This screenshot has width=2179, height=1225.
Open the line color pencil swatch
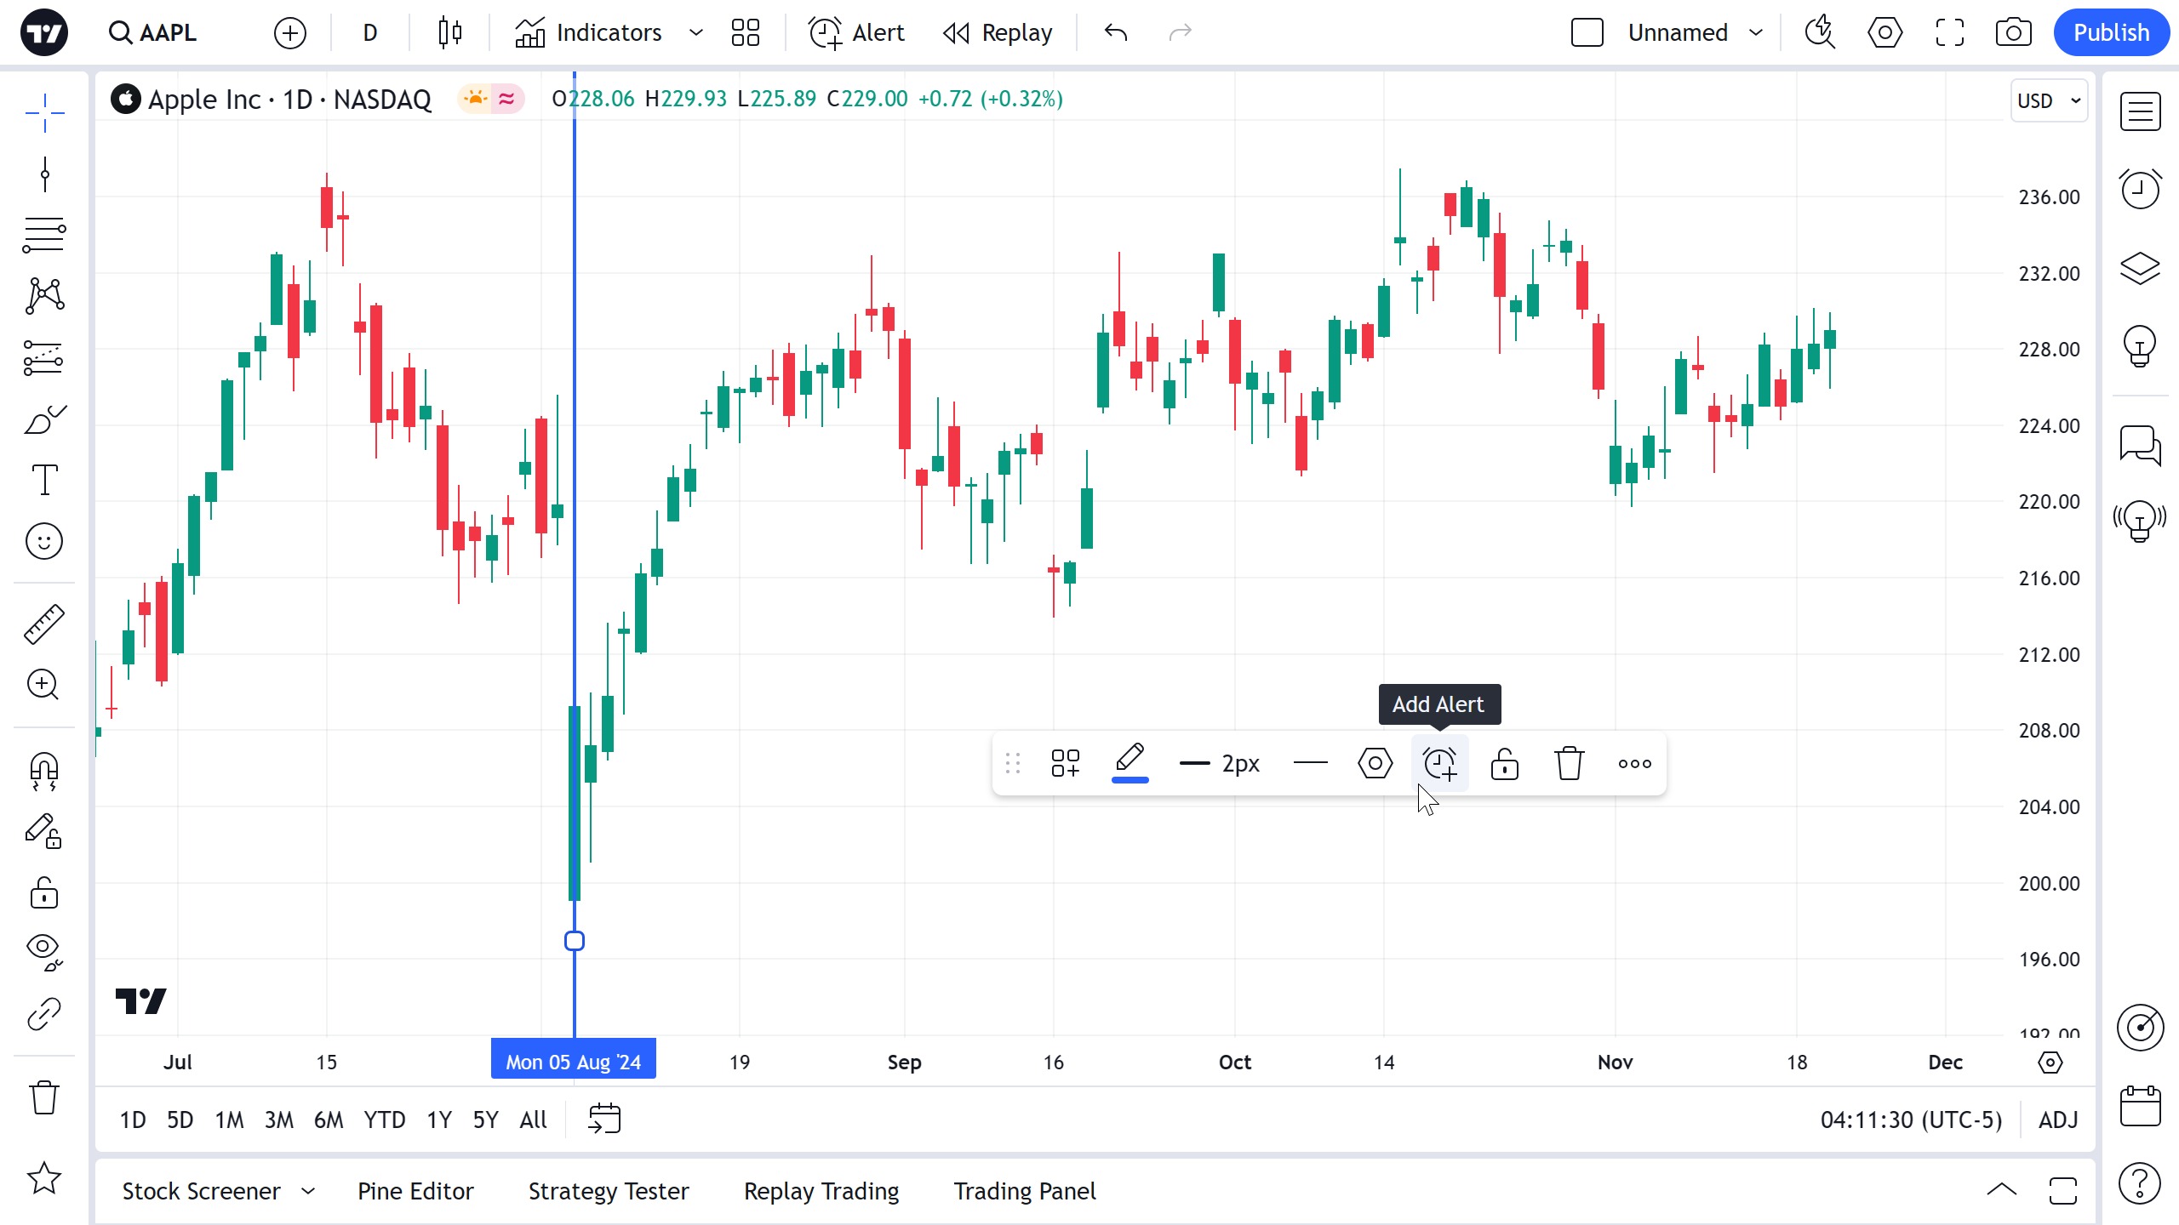pyautogui.click(x=1130, y=761)
